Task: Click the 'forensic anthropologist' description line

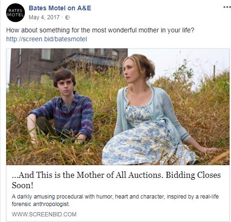Action: pos(41,204)
